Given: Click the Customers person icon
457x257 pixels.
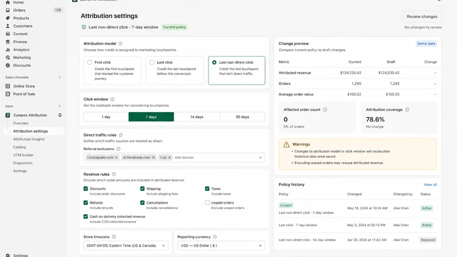Looking at the screenshot, I should (x=8, y=26).
